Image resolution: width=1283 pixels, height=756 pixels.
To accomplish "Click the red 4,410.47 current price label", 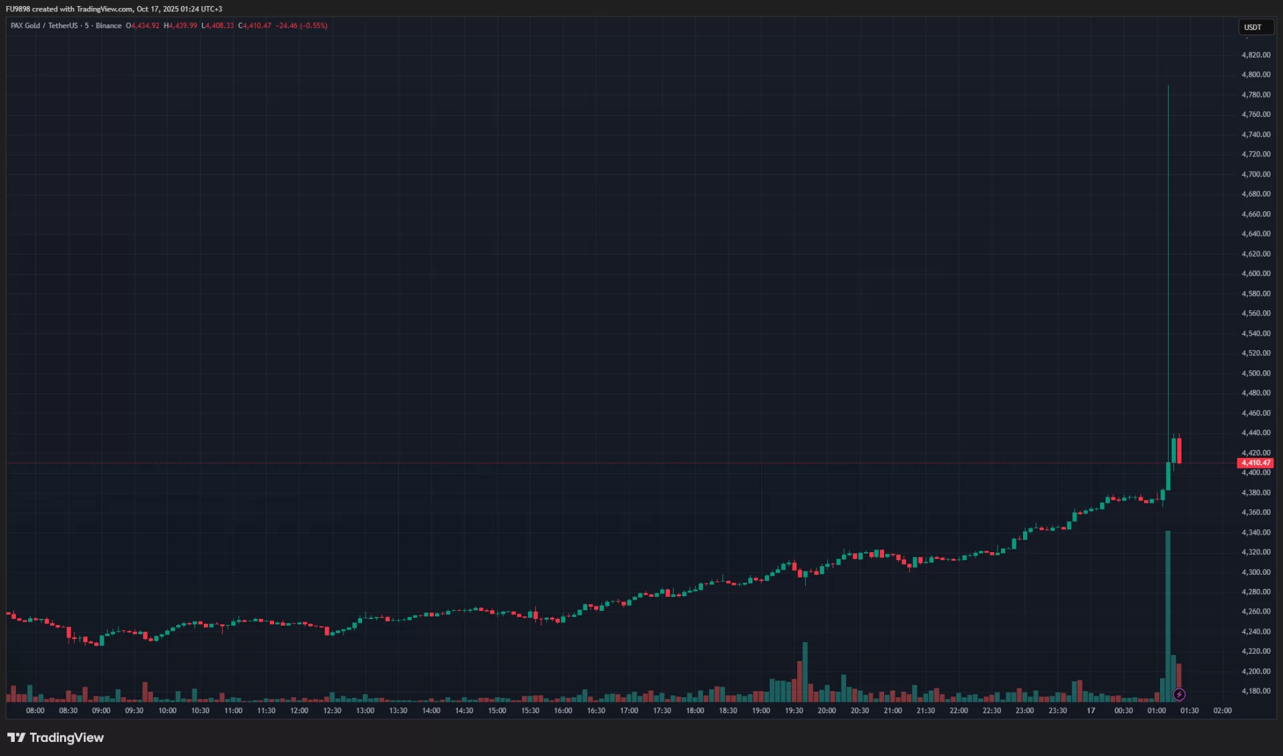I will point(1256,463).
